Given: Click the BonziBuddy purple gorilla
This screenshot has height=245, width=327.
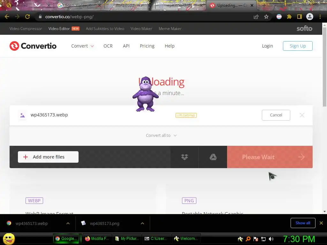Looking at the screenshot, I should [x=145, y=94].
